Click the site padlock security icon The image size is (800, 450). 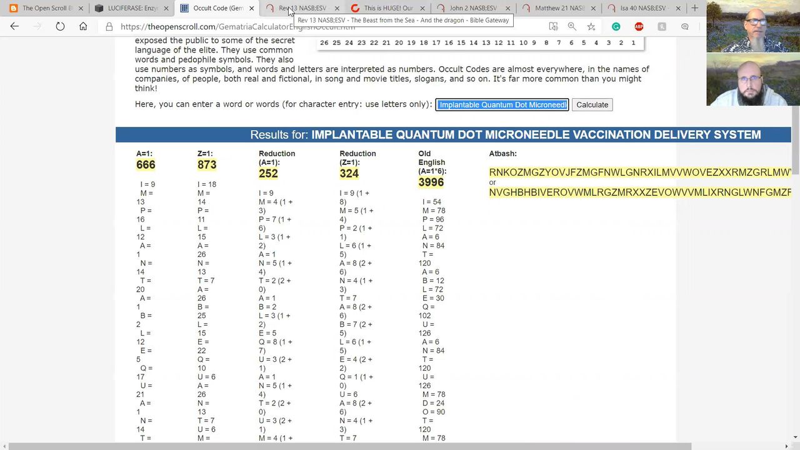[109, 27]
